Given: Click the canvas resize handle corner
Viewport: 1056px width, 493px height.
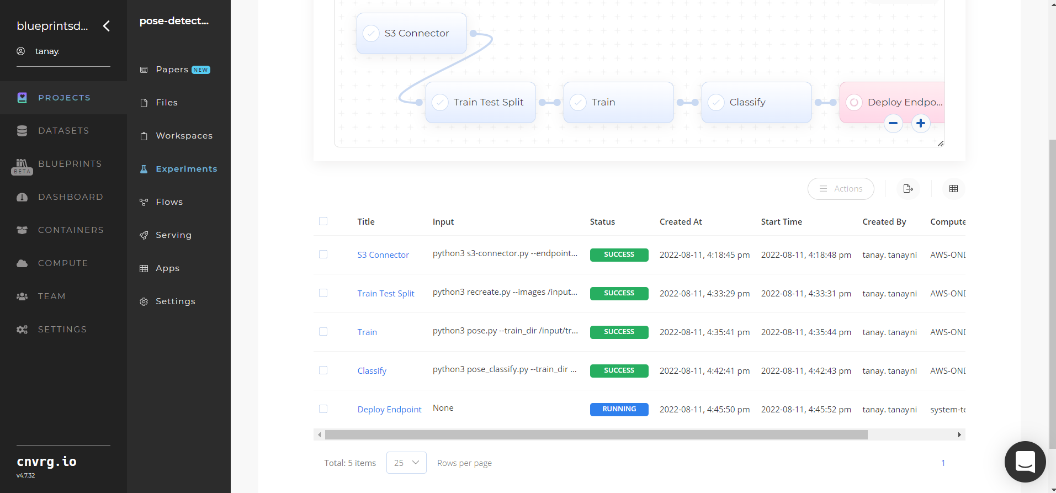Looking at the screenshot, I should 941,144.
